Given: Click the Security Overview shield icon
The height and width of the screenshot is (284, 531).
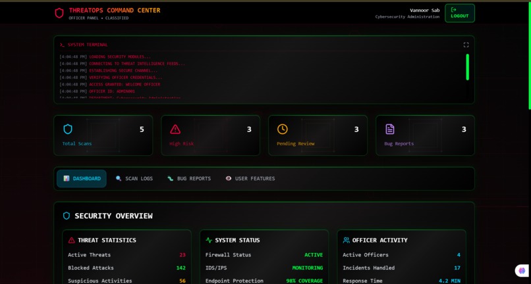Looking at the screenshot, I should [67, 216].
